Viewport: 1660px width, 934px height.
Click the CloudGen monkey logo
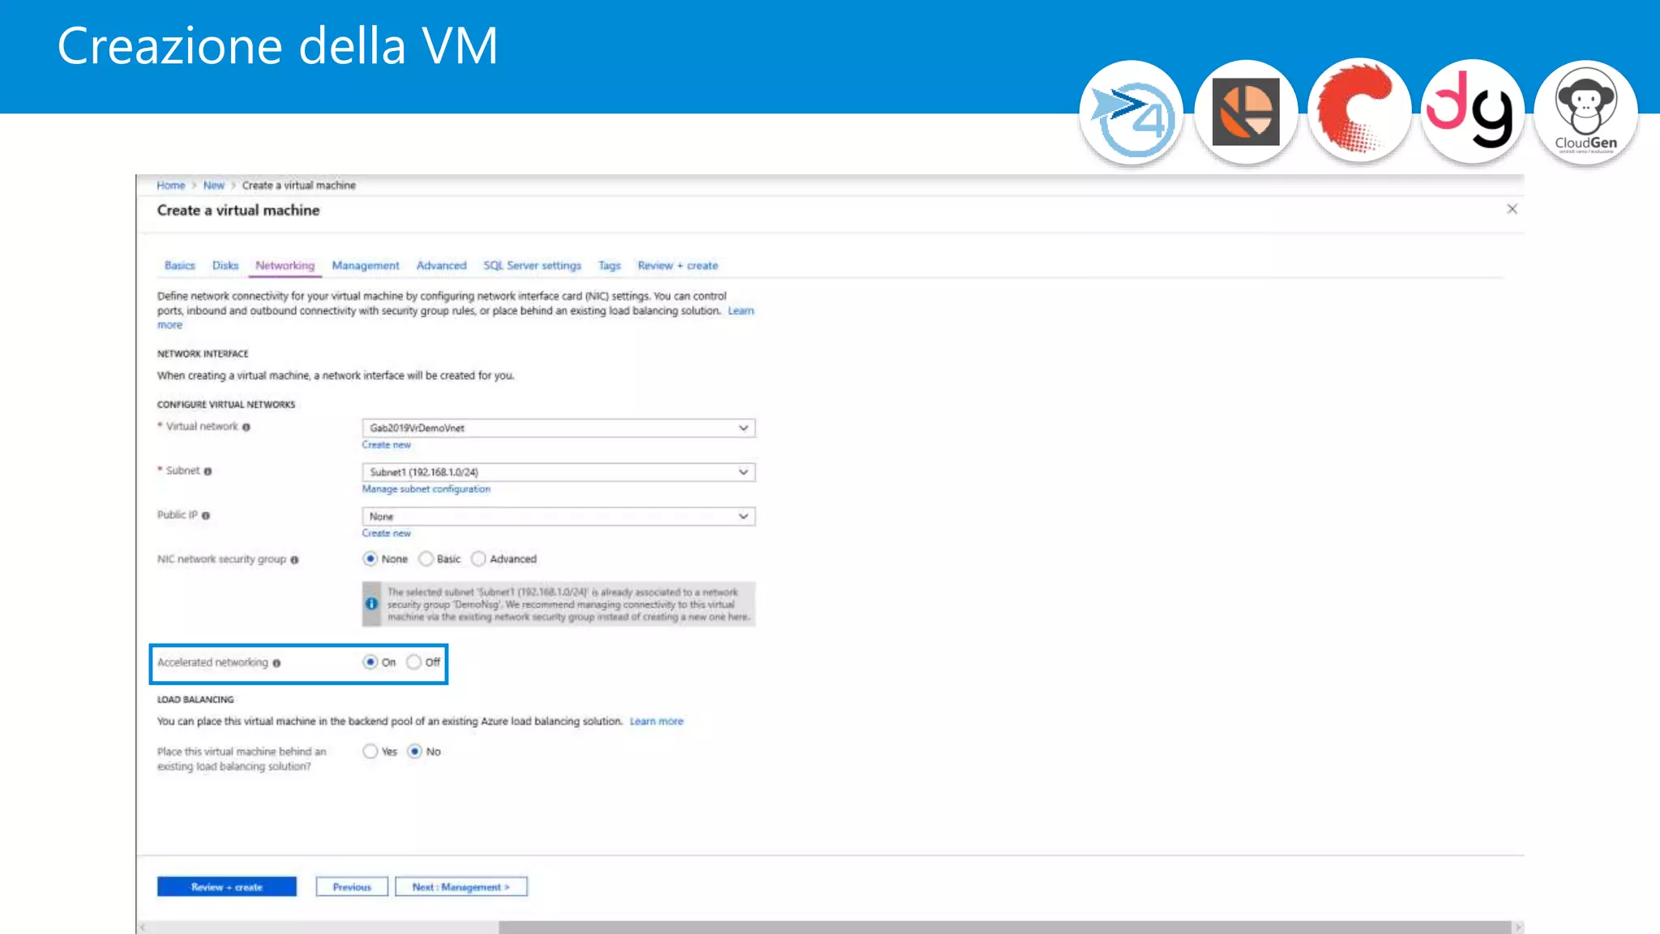(x=1585, y=112)
